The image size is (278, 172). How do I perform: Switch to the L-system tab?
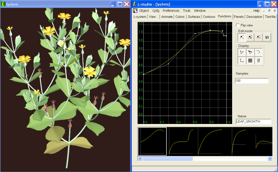pos(140,17)
